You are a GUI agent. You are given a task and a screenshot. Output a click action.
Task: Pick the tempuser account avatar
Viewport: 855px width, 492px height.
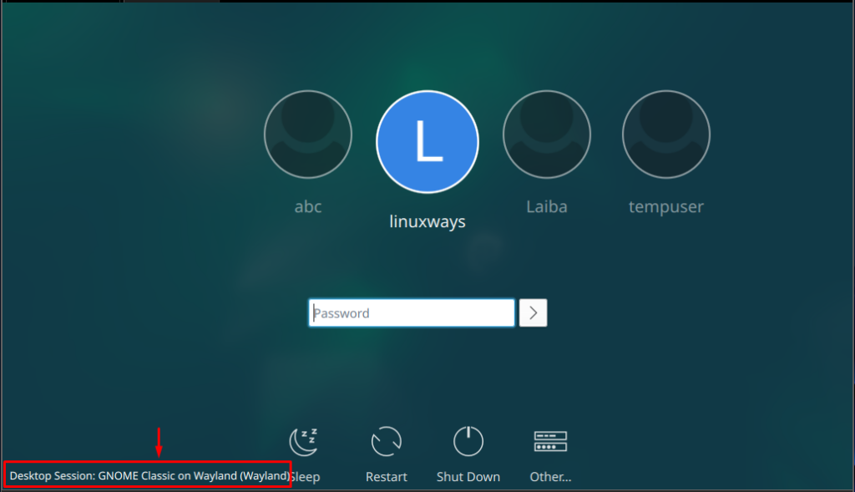tap(665, 134)
